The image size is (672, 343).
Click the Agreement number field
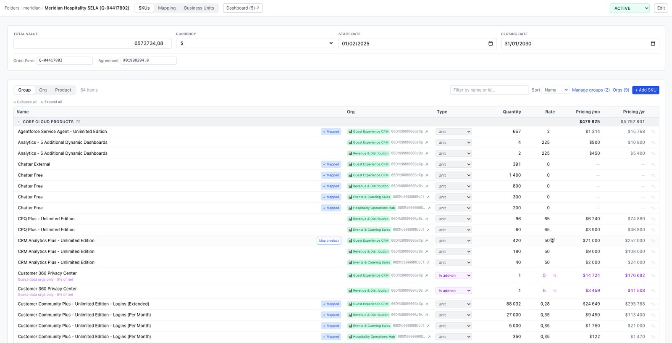pos(149,61)
